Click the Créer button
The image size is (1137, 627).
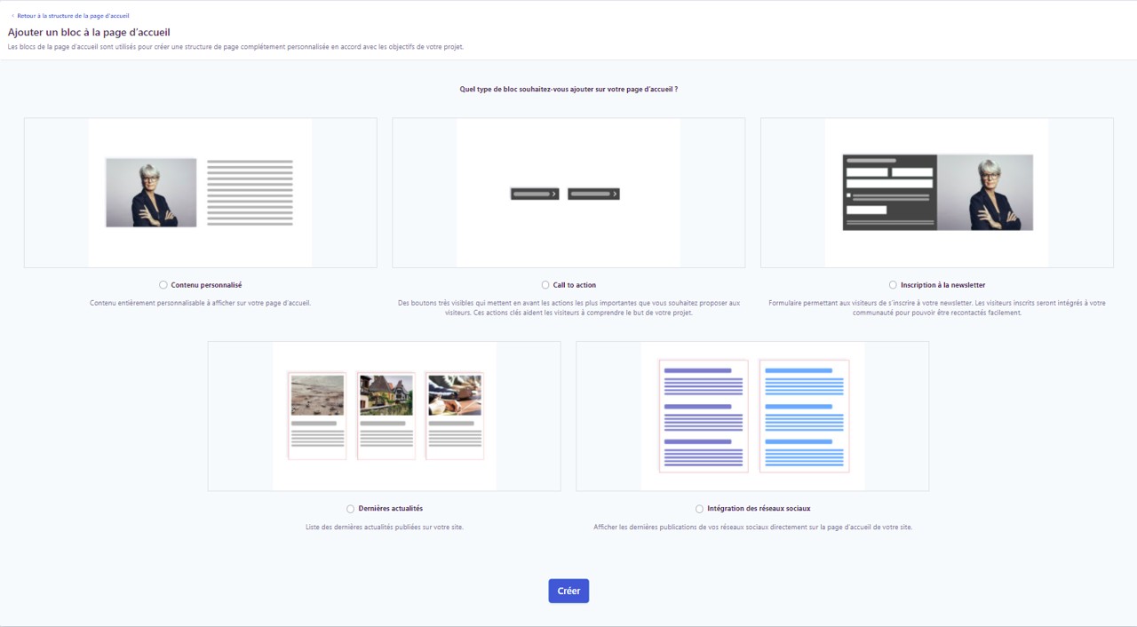tap(568, 591)
